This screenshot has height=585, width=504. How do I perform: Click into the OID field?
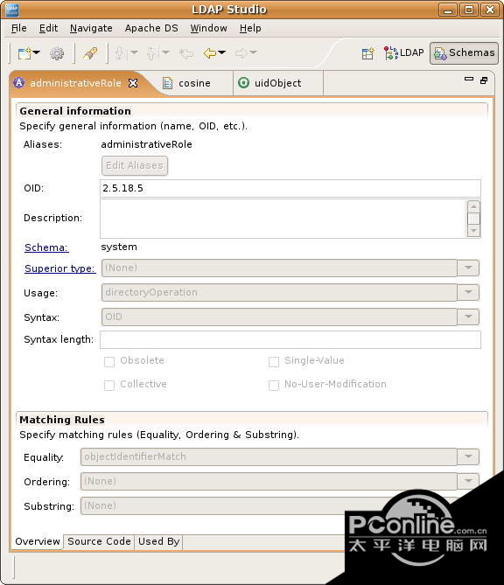[290, 188]
